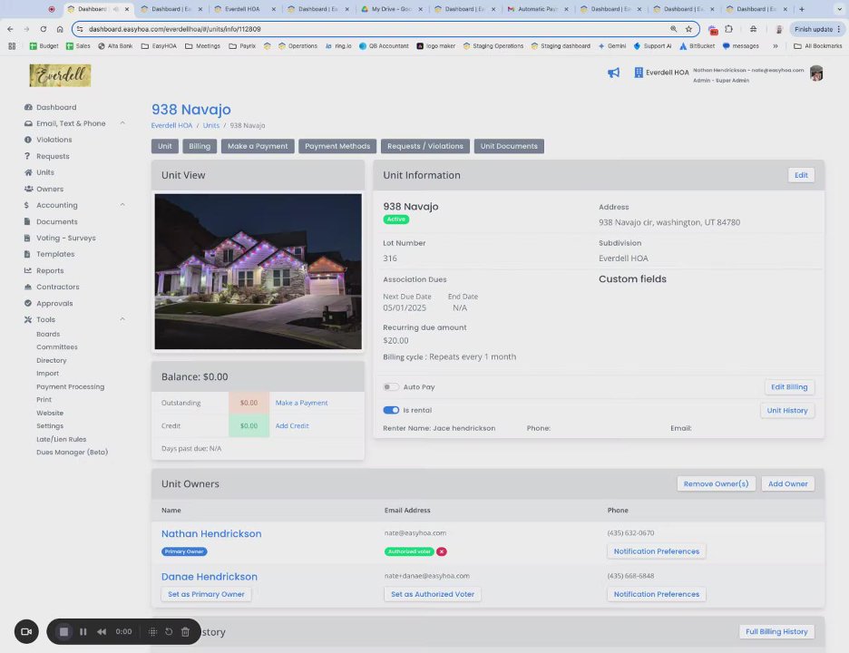Click Edit in Unit Information

pyautogui.click(x=801, y=175)
